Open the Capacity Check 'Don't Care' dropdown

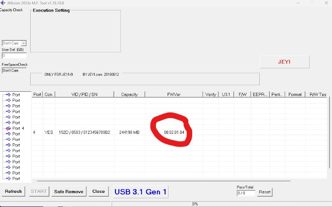(24, 43)
